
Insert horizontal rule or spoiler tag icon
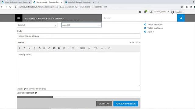pos(83,48)
